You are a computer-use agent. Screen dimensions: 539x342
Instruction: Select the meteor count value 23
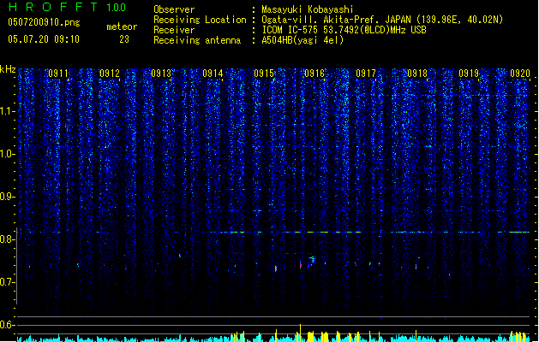(x=124, y=39)
